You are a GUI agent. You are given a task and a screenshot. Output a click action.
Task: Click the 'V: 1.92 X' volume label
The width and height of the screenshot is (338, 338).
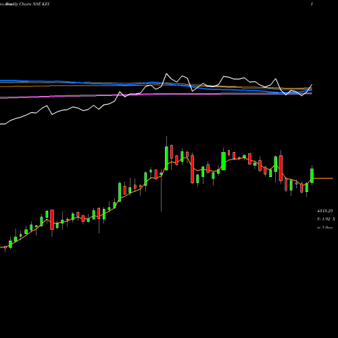pyautogui.click(x=326, y=219)
